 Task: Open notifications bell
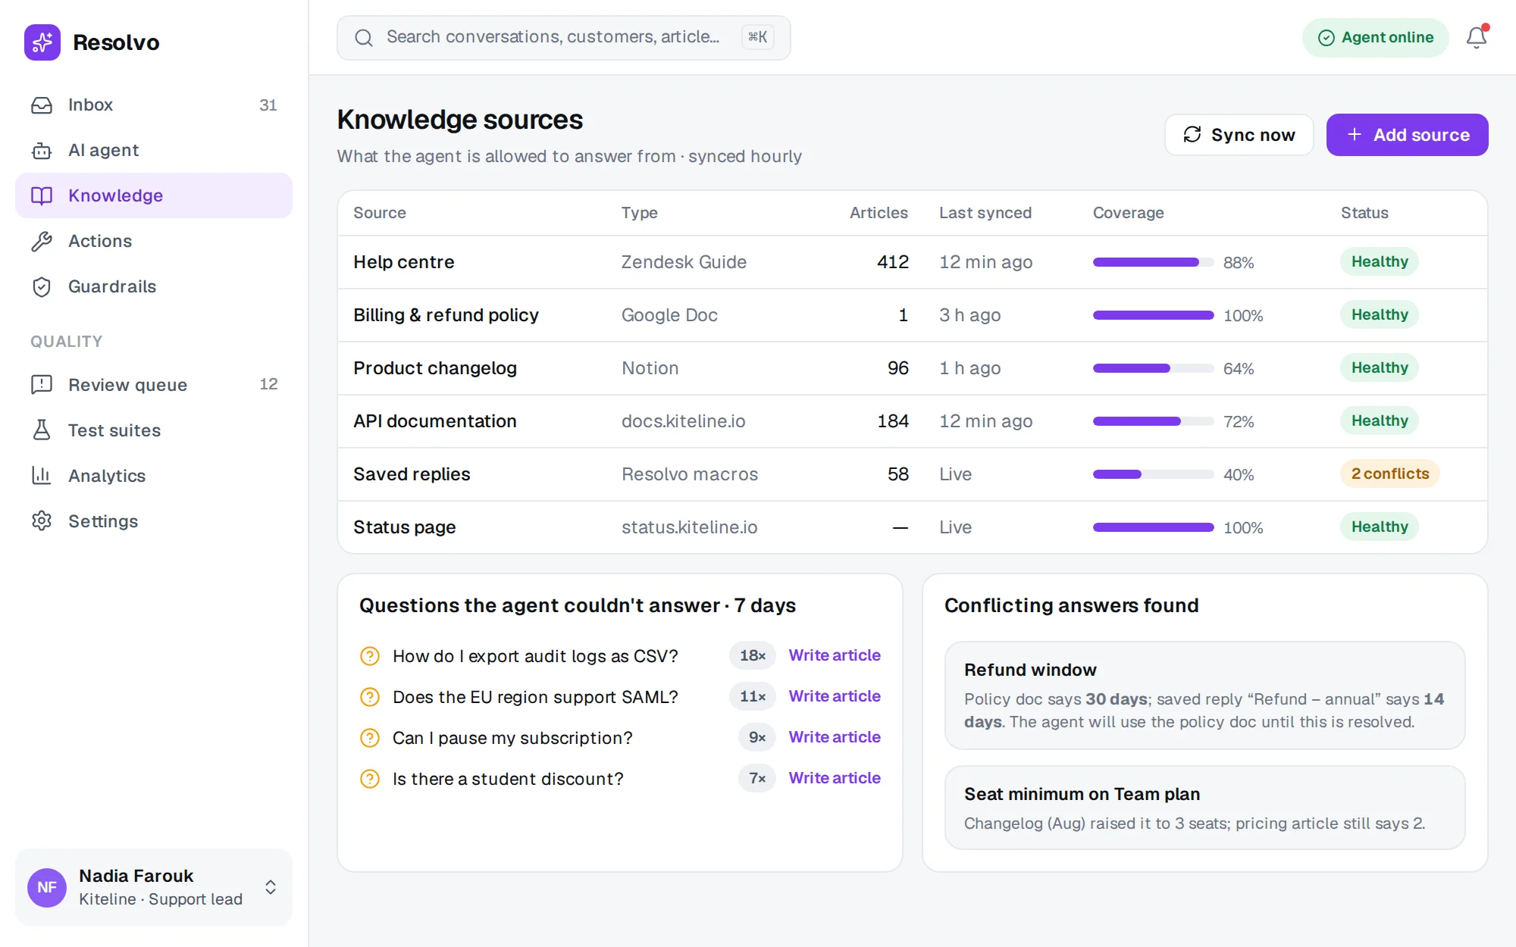[1477, 37]
